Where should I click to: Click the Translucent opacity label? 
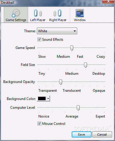[x=72, y=91]
